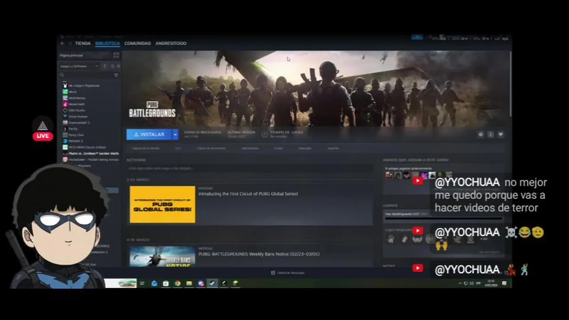569x320 pixels.
Task: Open the PUBG Global Series news thumbnail
Action: [163, 204]
